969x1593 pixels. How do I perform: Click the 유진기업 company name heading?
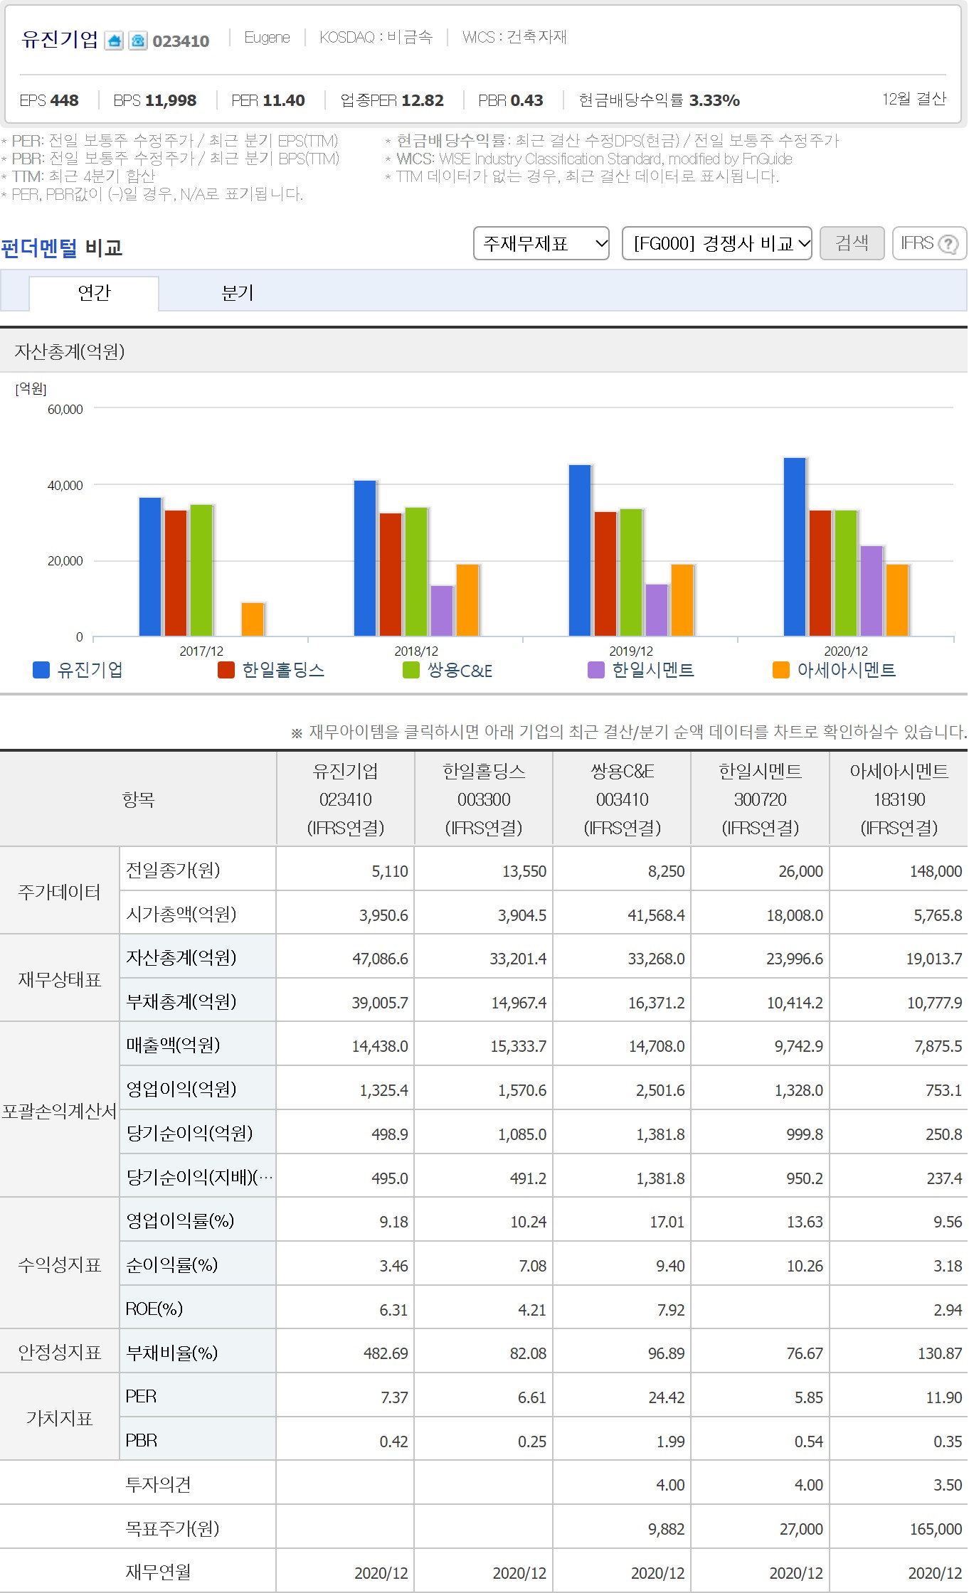pyautogui.click(x=60, y=40)
